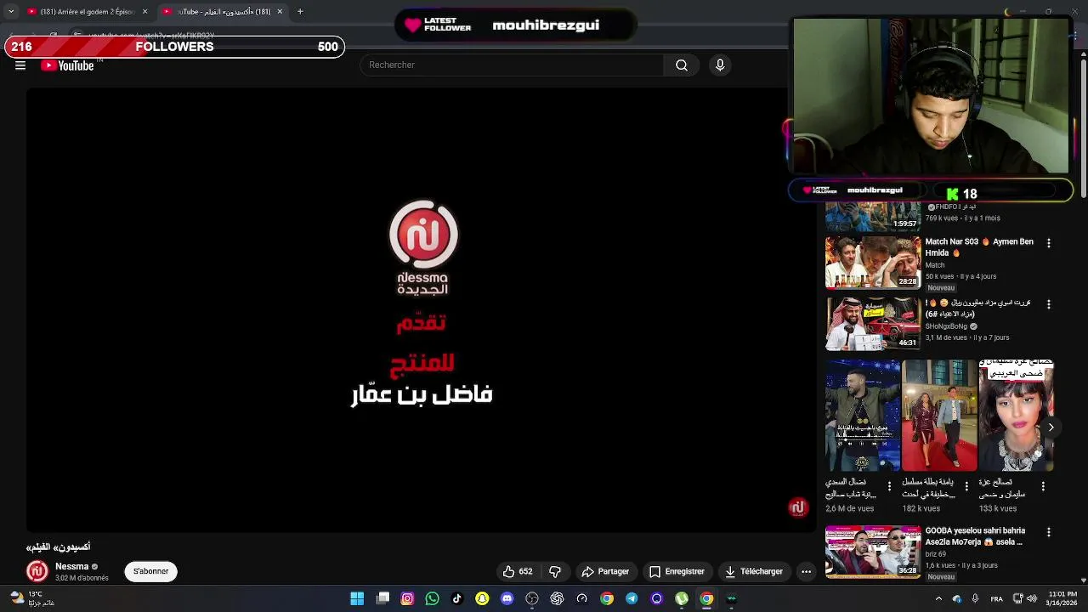1088x612 pixels.
Task: Open the weather widget showing 13°C
Action: (x=32, y=598)
